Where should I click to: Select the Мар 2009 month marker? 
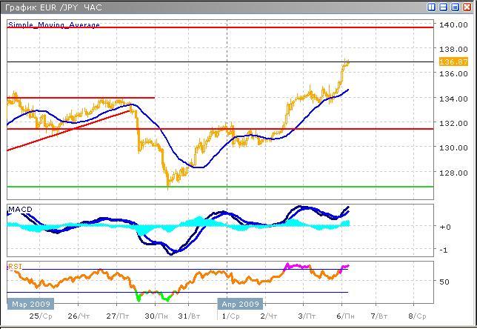tap(31, 304)
